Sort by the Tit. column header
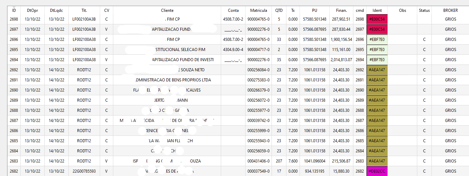Viewport: 469px width, 176px height. [x=84, y=10]
